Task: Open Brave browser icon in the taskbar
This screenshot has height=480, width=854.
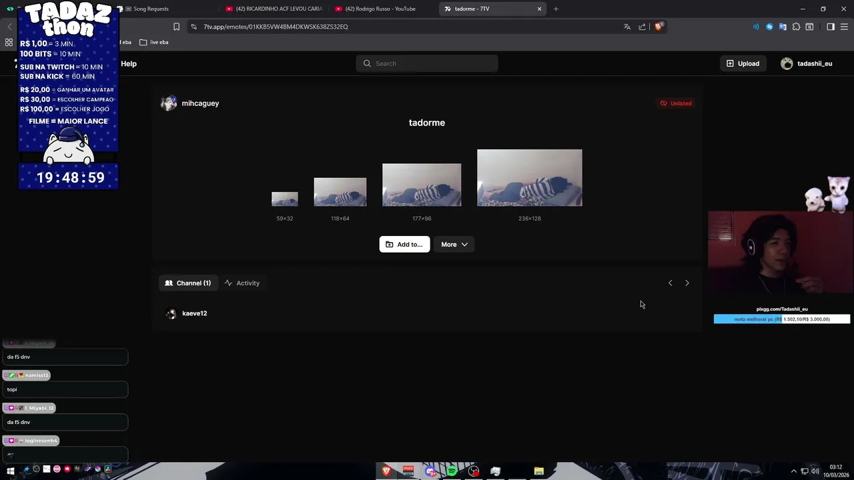Action: pos(386,471)
